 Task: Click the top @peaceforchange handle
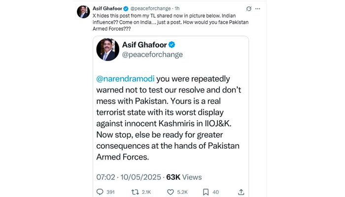pyautogui.click(x=152, y=9)
